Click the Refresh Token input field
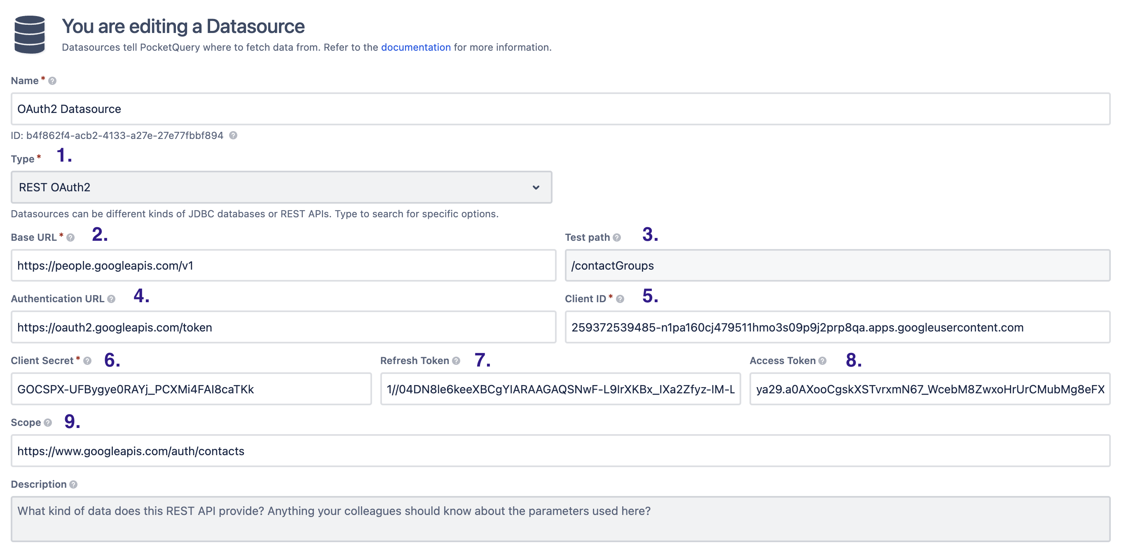Viewport: 1124px width, 550px height. pyautogui.click(x=561, y=389)
